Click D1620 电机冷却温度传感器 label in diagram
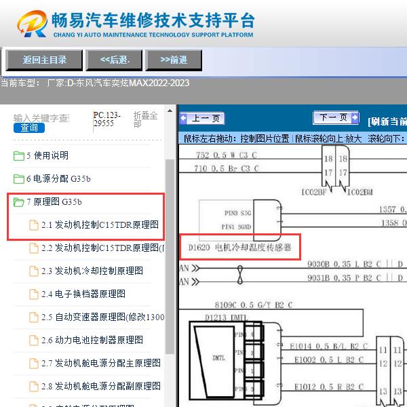This screenshot has height=407, width=407. coord(240,248)
